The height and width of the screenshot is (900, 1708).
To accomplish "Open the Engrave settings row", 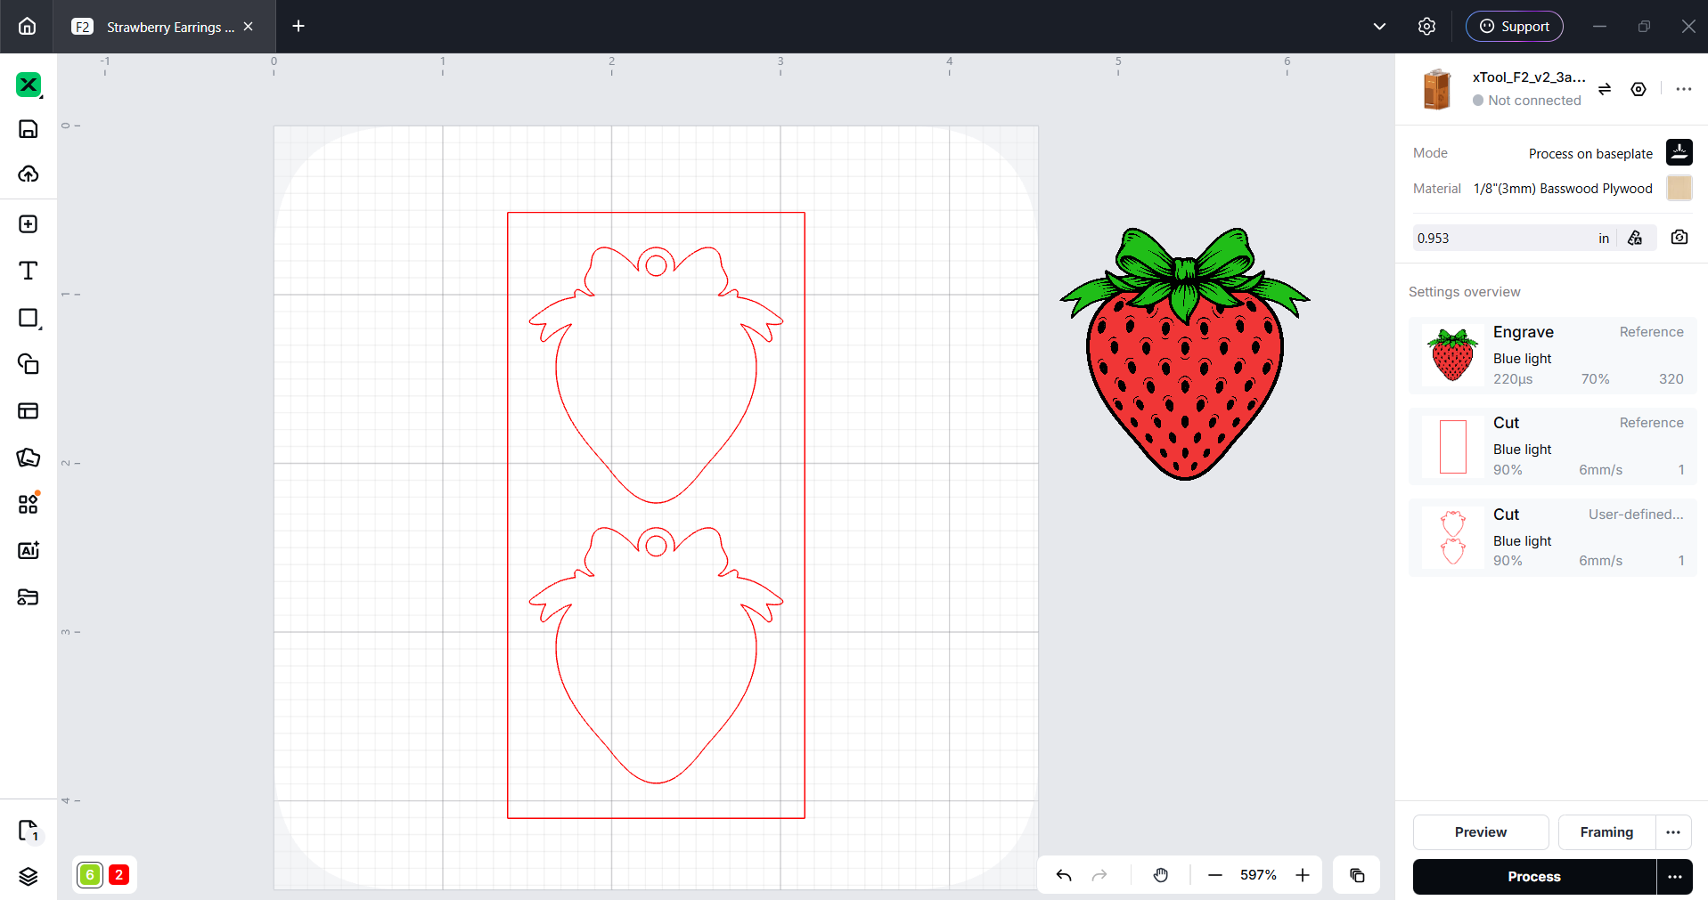I will click(x=1553, y=355).
